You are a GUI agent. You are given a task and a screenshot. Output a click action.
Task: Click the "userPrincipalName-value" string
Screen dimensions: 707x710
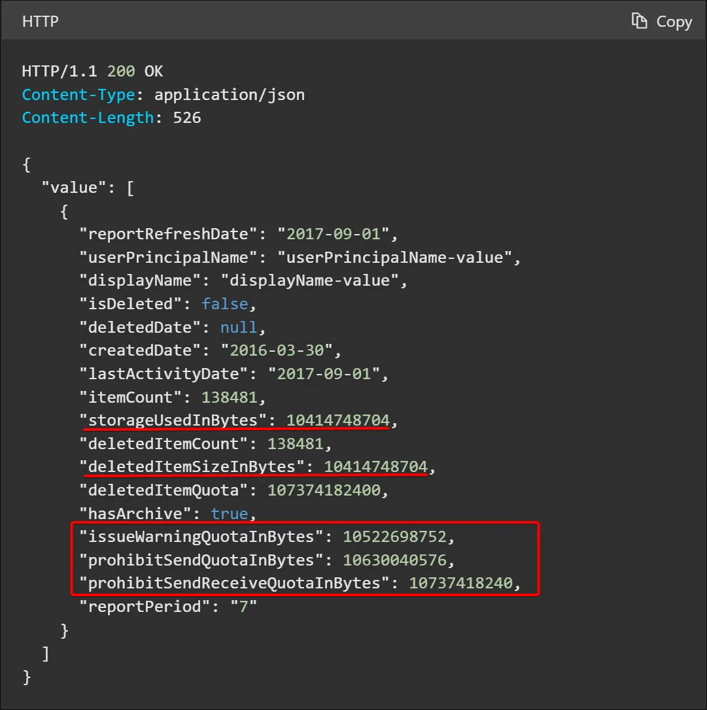tap(394, 258)
